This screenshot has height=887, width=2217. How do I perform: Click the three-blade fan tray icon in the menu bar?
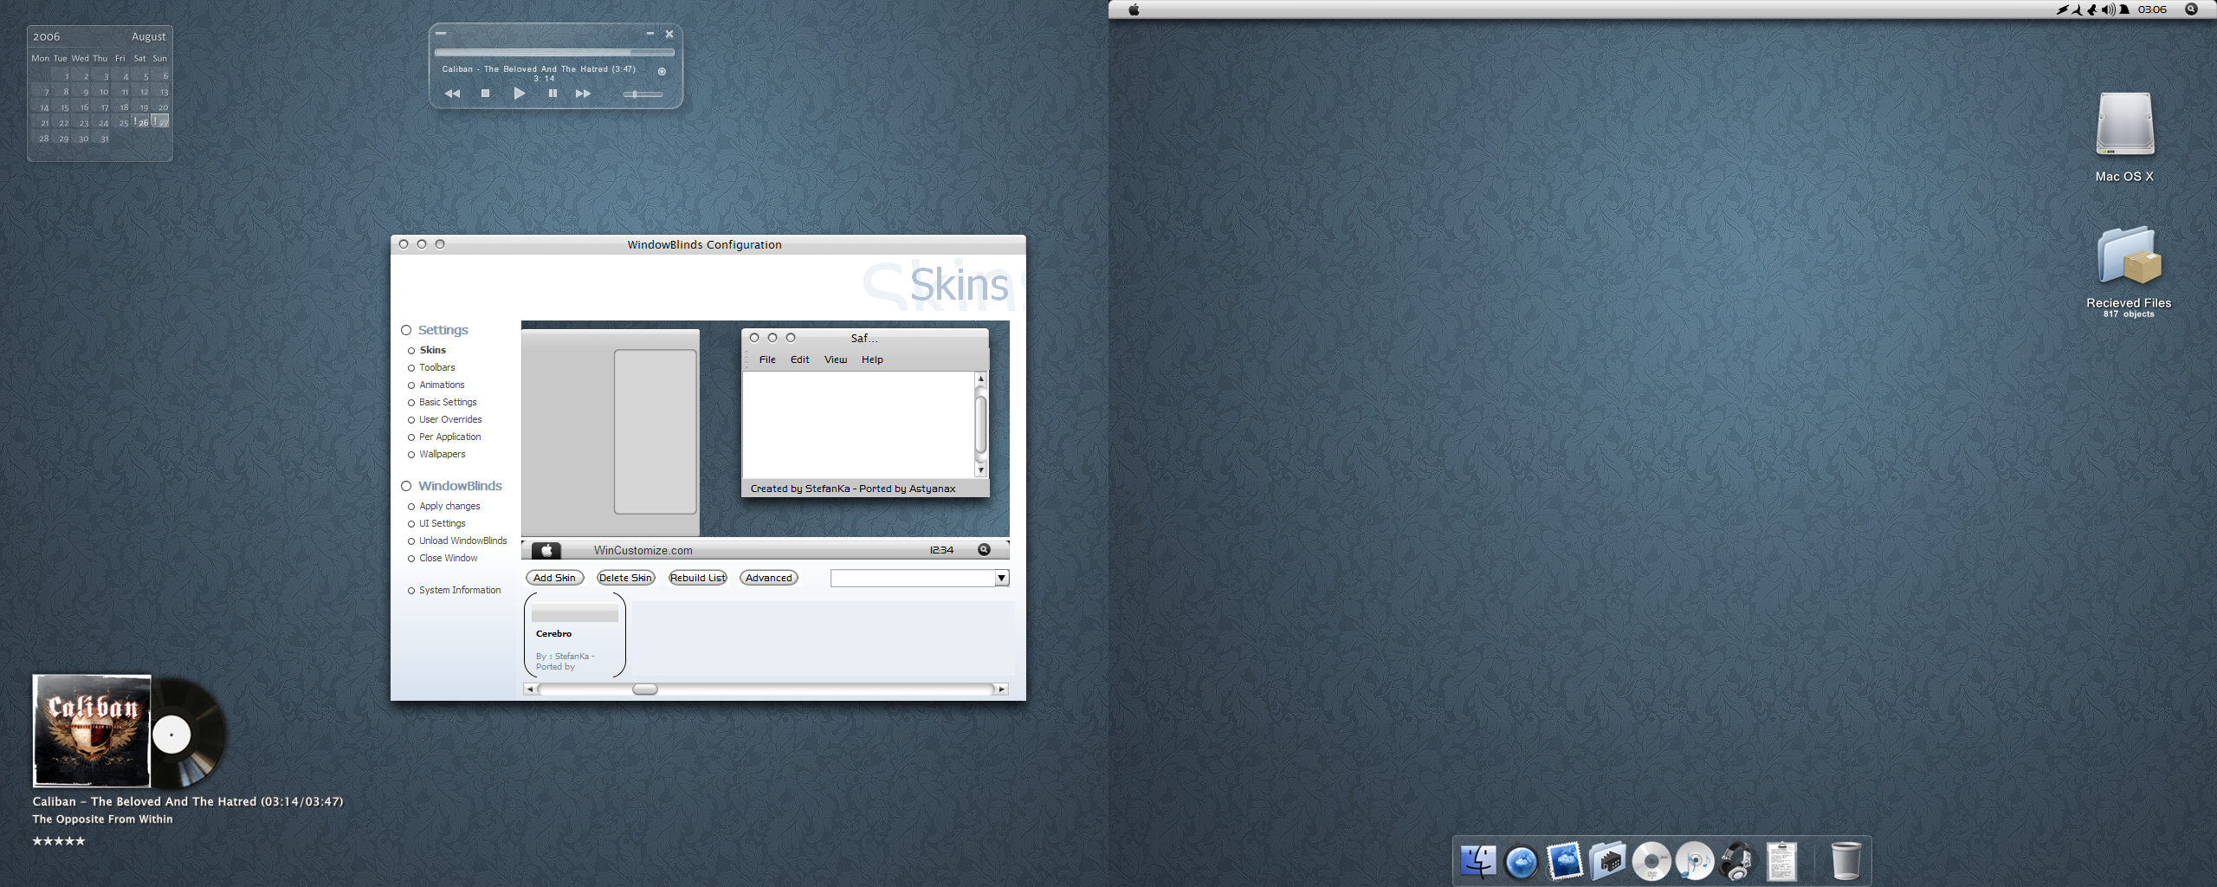[x=2078, y=10]
